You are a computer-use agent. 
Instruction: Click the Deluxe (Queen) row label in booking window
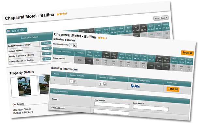point(59,59)
